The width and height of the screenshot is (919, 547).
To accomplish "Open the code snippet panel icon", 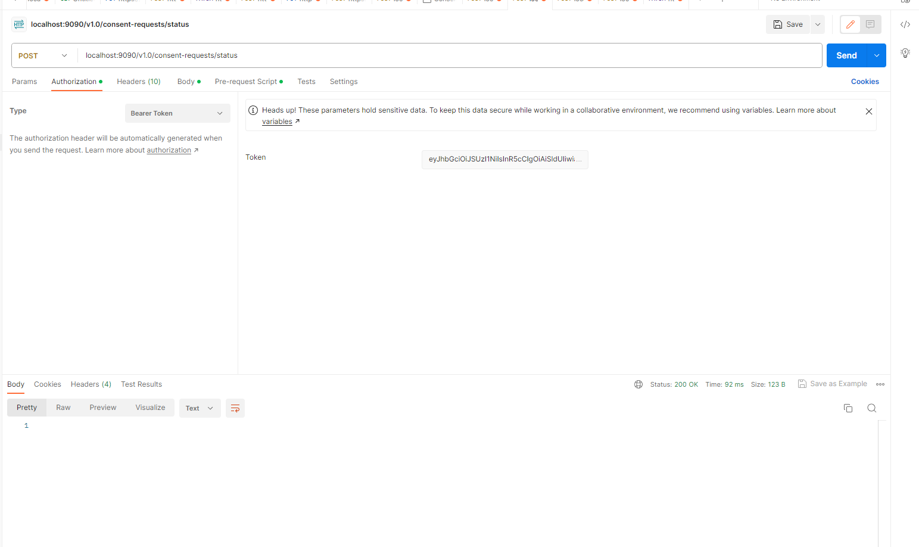I will coord(905,24).
